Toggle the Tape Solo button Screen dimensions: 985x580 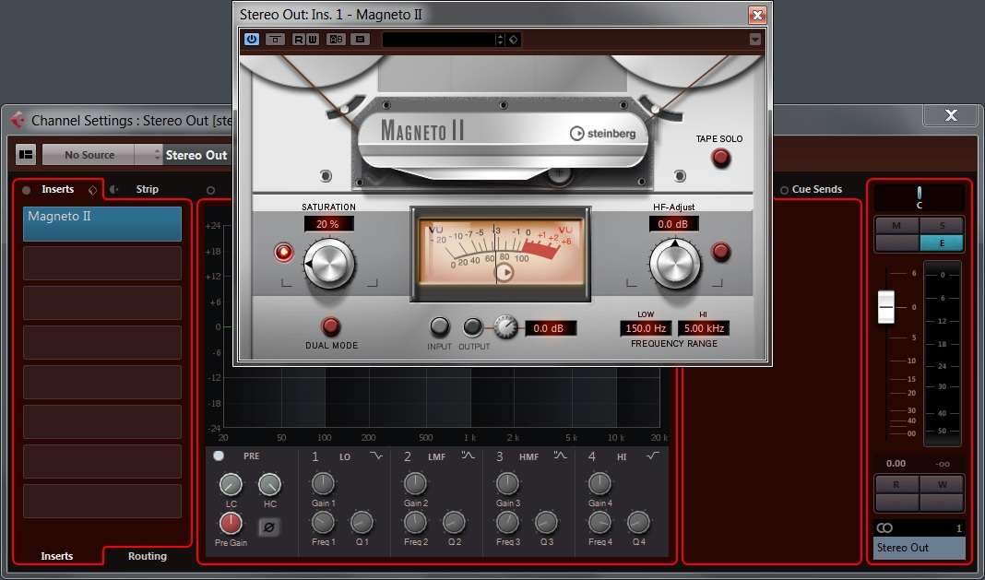point(720,158)
